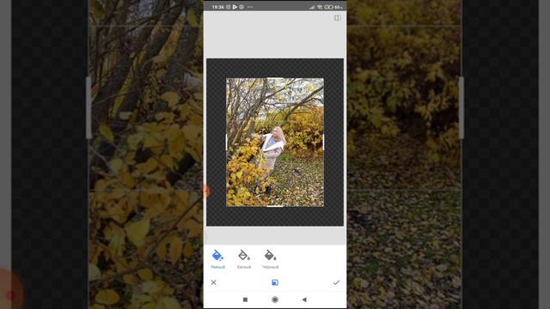Tap the Android home circle

(275, 300)
